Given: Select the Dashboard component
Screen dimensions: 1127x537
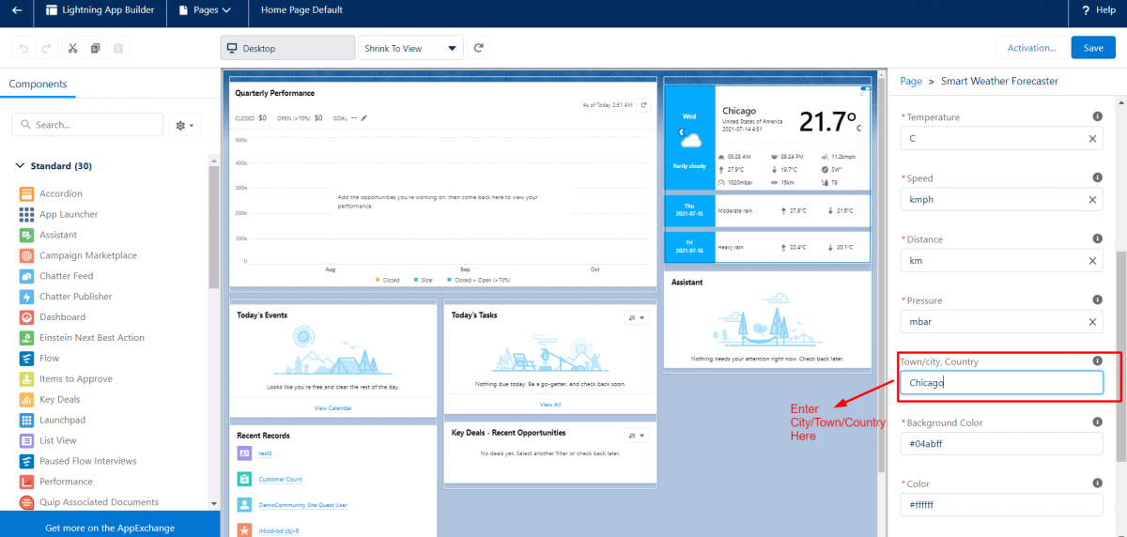Looking at the screenshot, I should click(53, 317).
